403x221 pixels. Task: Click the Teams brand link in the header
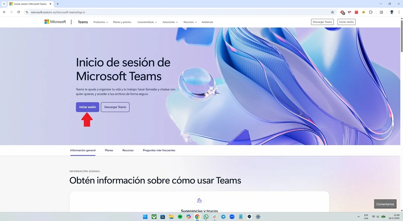tap(83, 22)
